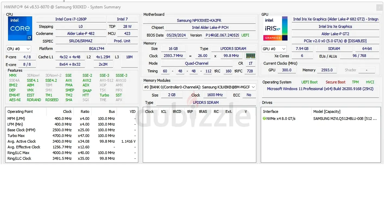Screen dimensions: 386x217
Task: Click the VID column header
Action: coord(128,111)
